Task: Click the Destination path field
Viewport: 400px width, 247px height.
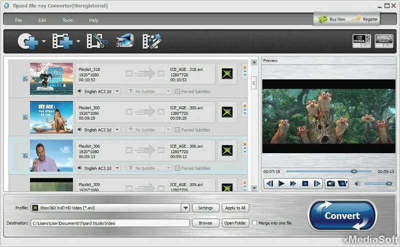Action: tap(110, 223)
